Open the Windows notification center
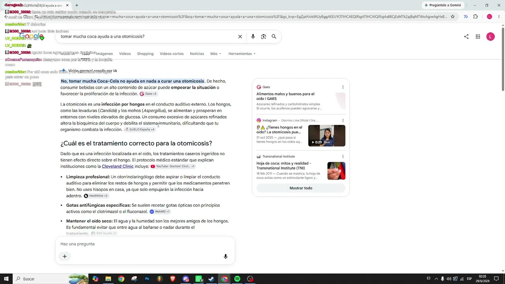The width and height of the screenshot is (505, 284). pos(496,279)
